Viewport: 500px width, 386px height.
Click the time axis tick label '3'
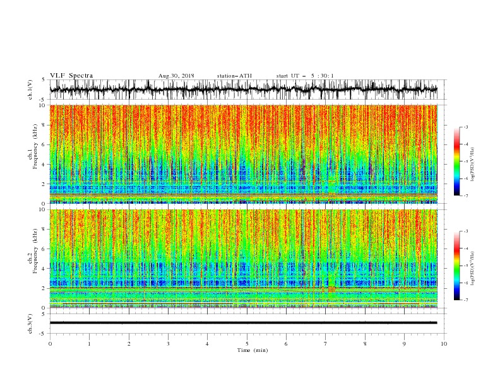(x=168, y=344)
